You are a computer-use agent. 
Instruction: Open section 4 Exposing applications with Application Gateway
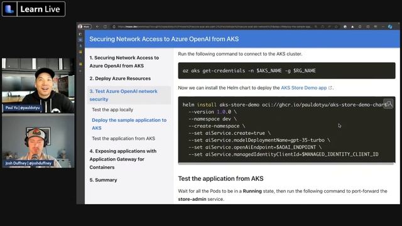(123, 159)
